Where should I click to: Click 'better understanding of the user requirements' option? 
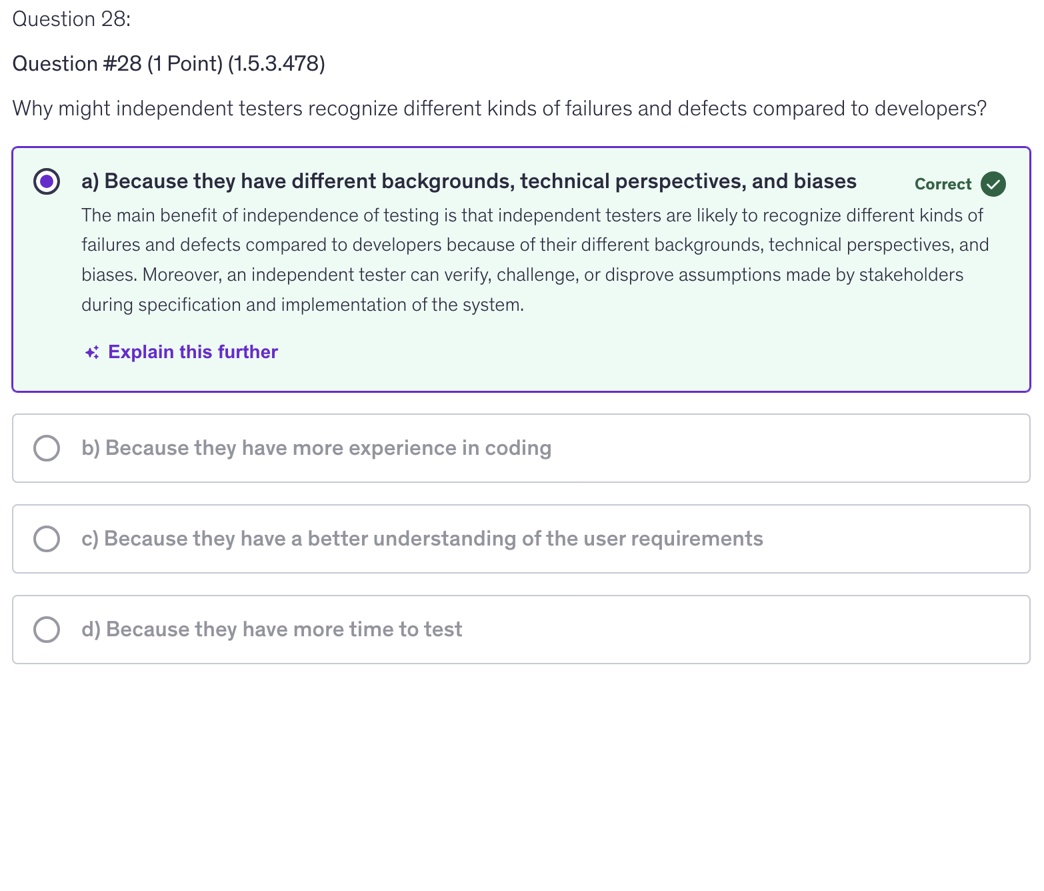coord(422,539)
